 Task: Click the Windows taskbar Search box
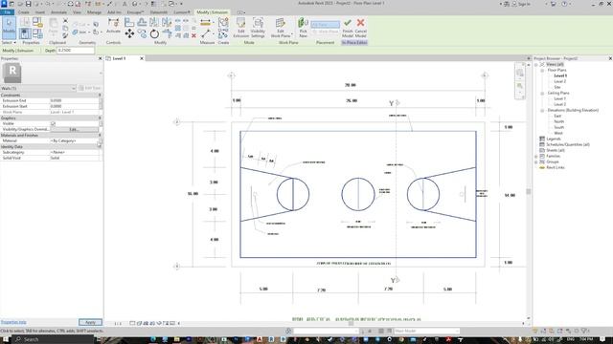55,340
